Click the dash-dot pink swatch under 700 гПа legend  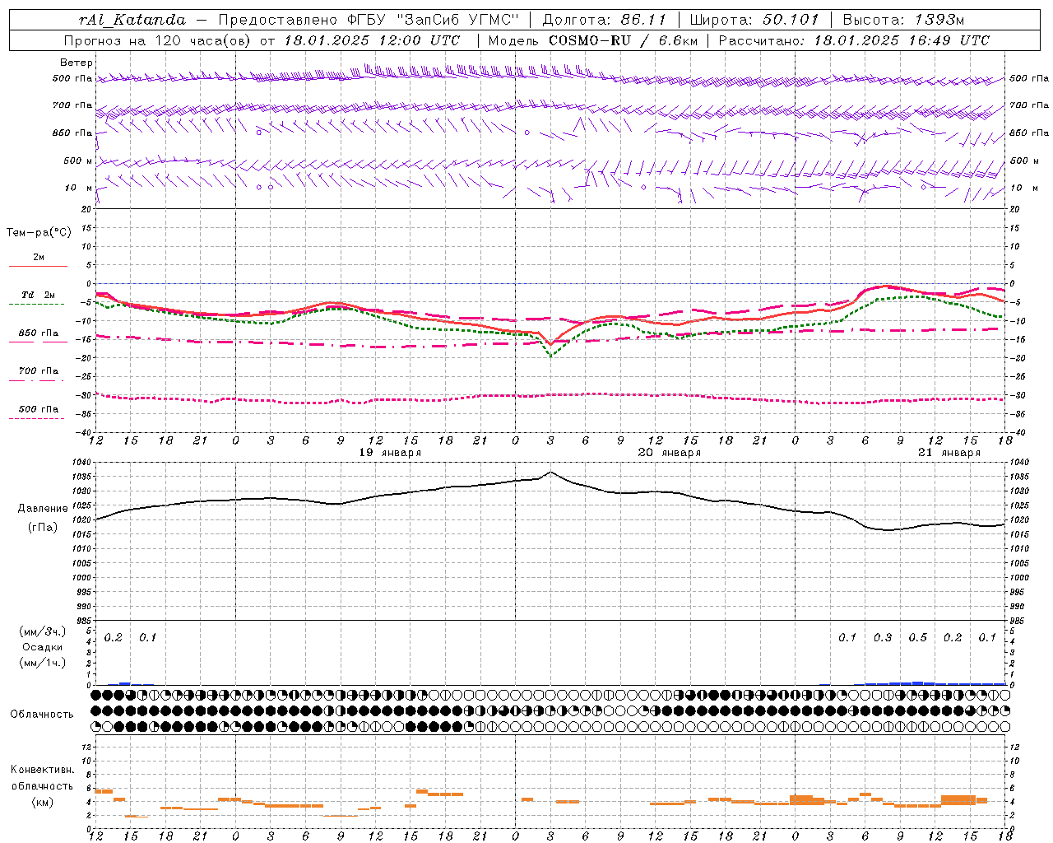coord(36,380)
